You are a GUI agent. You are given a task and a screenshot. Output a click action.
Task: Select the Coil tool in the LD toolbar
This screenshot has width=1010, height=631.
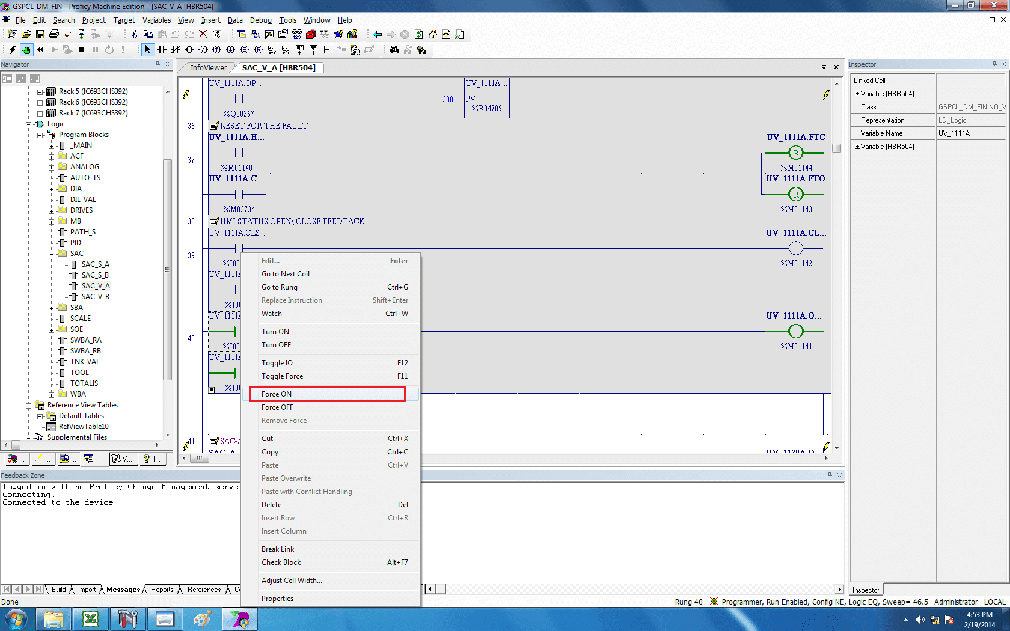point(189,50)
